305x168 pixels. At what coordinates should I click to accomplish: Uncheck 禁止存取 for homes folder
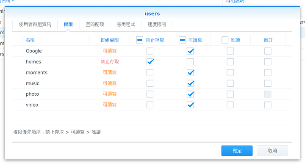150,62
